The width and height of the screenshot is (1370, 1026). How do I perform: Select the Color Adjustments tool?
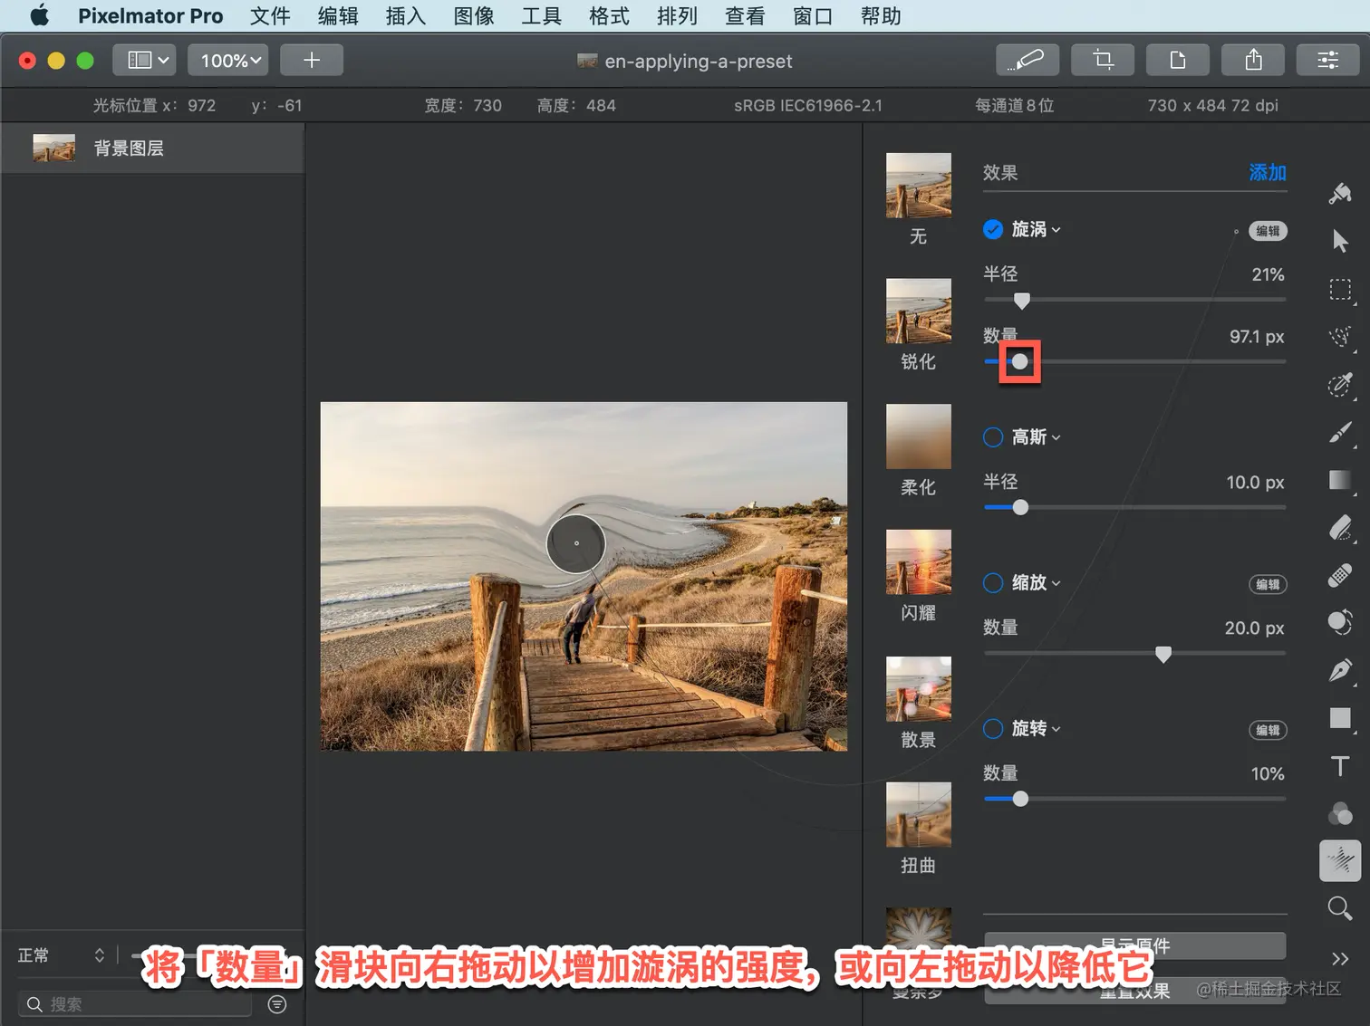tap(1340, 813)
